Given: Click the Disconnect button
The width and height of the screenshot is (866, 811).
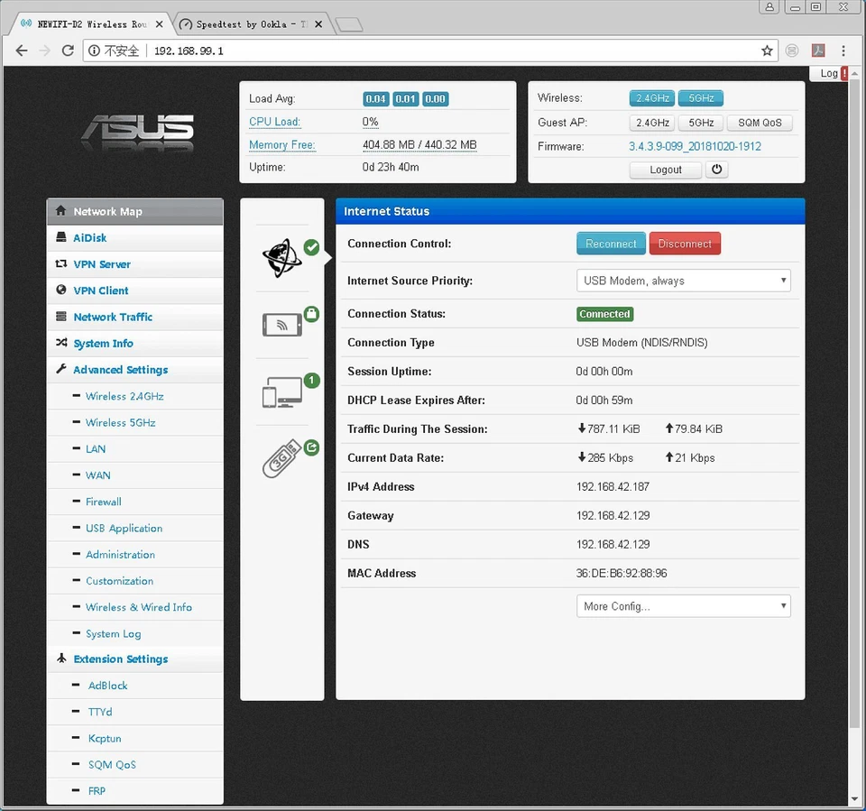Looking at the screenshot, I should pos(685,244).
